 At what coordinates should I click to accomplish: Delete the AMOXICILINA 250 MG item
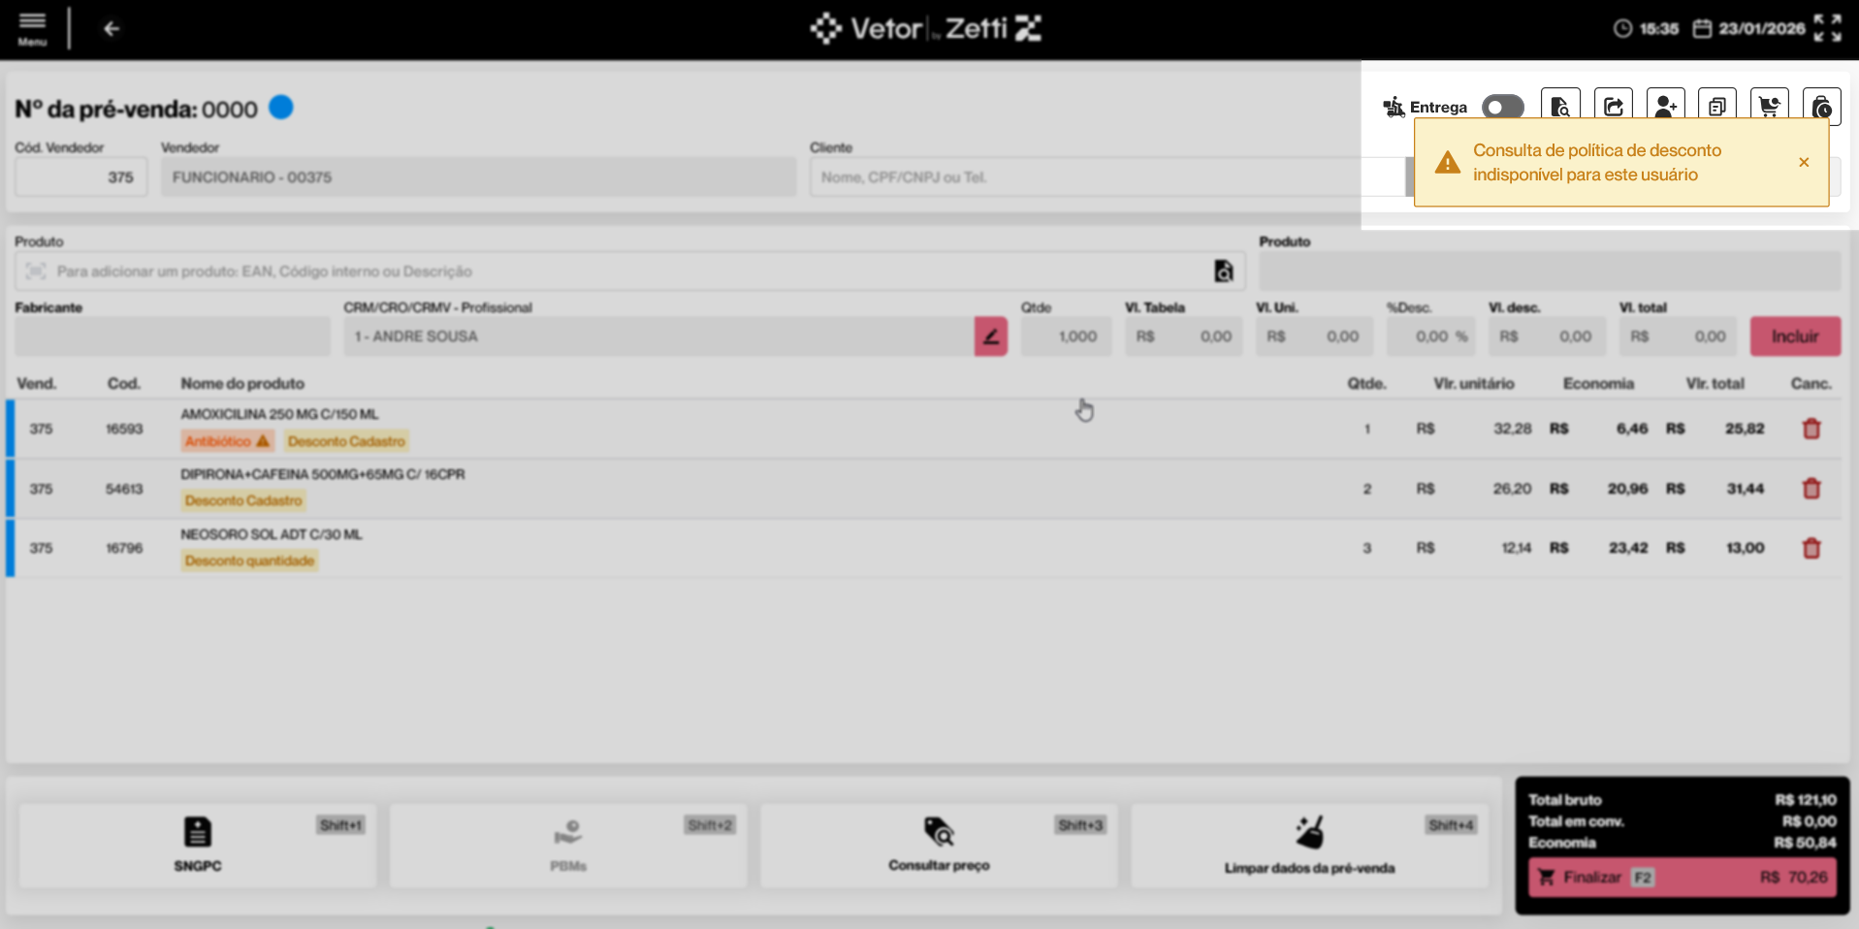tap(1811, 429)
